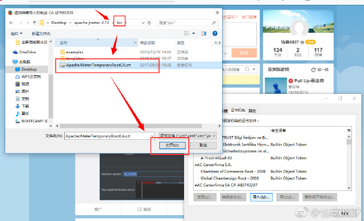Viewport: 364px width, 221px height.
Task: Expand address bar history dropdown
Action: (143, 23)
